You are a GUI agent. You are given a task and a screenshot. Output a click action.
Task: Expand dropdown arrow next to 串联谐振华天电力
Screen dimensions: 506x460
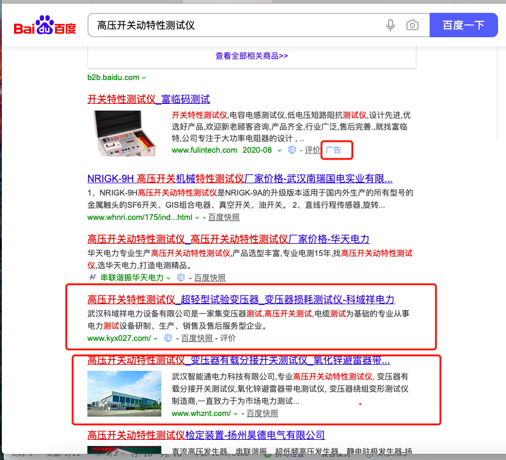[x=168, y=279]
